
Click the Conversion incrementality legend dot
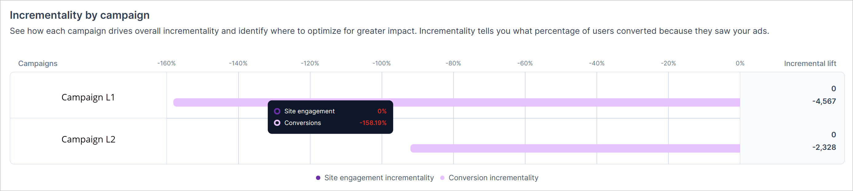pyautogui.click(x=442, y=178)
